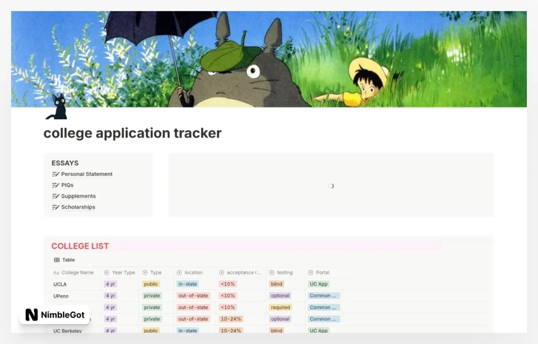The image size is (538, 344).
Task: Click the in-state tag in UCLA row
Action: click(188, 284)
